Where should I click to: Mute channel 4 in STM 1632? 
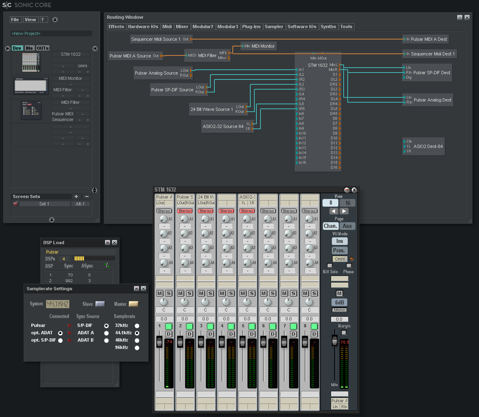click(222, 293)
